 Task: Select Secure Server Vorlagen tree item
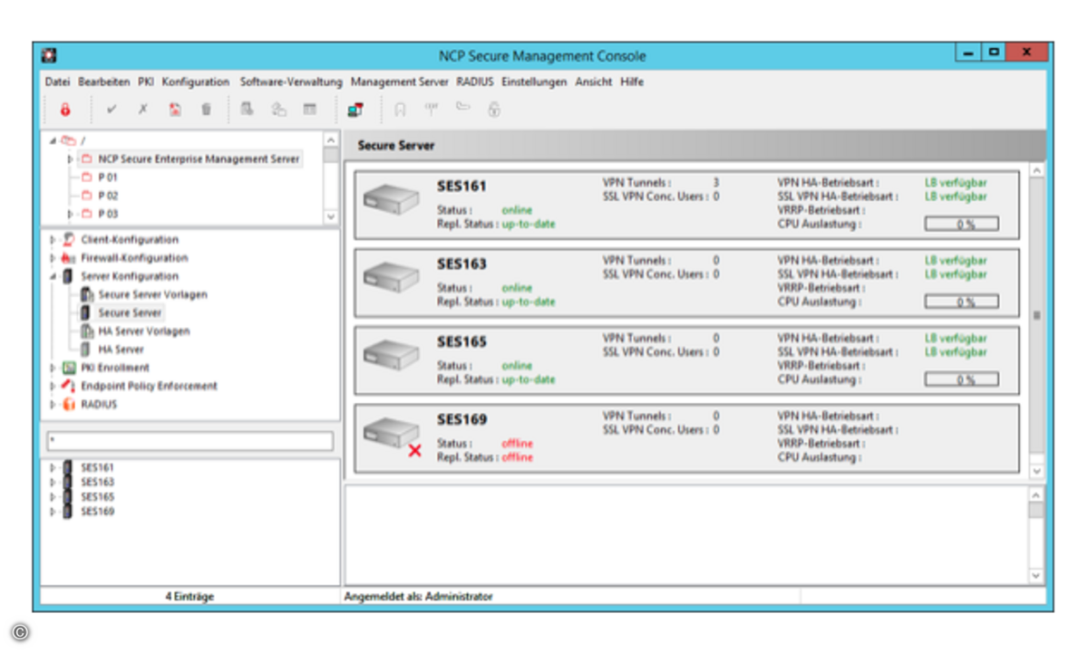coord(152,294)
